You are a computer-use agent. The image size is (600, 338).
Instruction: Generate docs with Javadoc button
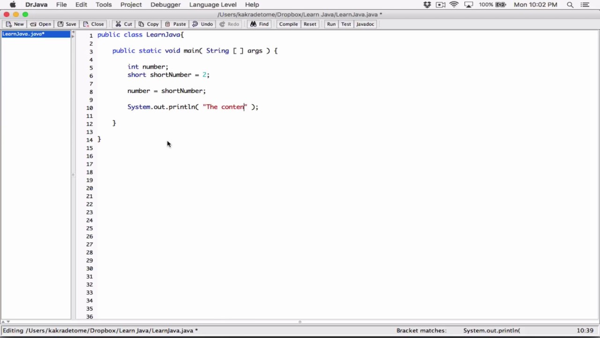[365, 24]
